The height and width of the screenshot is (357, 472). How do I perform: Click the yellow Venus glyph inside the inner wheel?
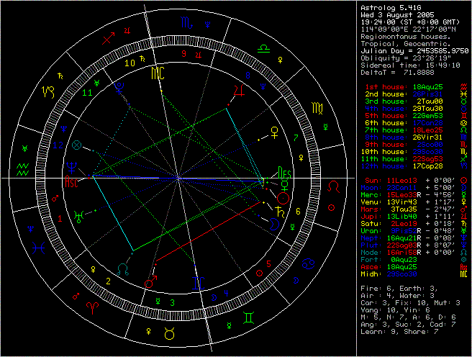tap(274, 132)
